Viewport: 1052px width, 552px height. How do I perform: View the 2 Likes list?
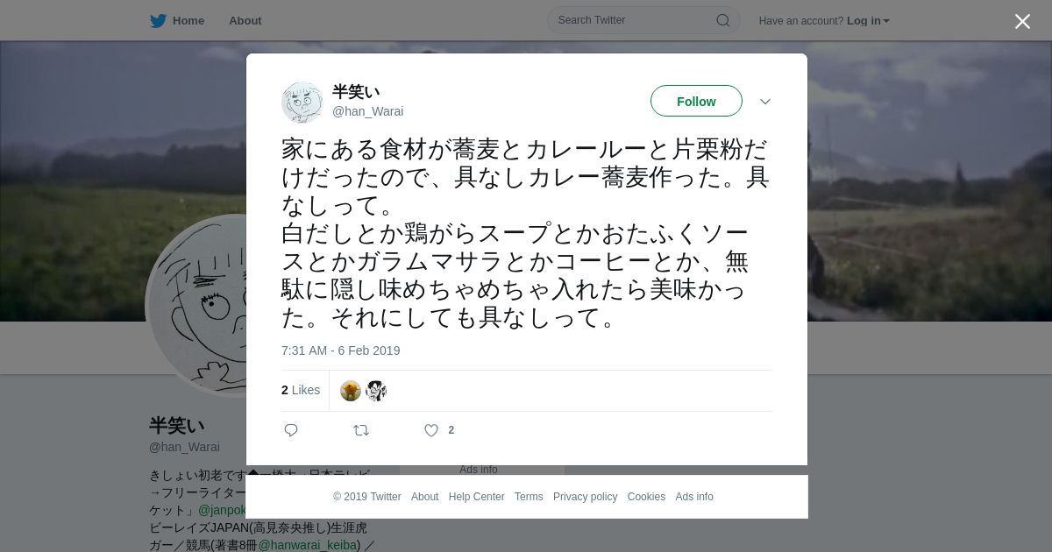[x=301, y=390]
